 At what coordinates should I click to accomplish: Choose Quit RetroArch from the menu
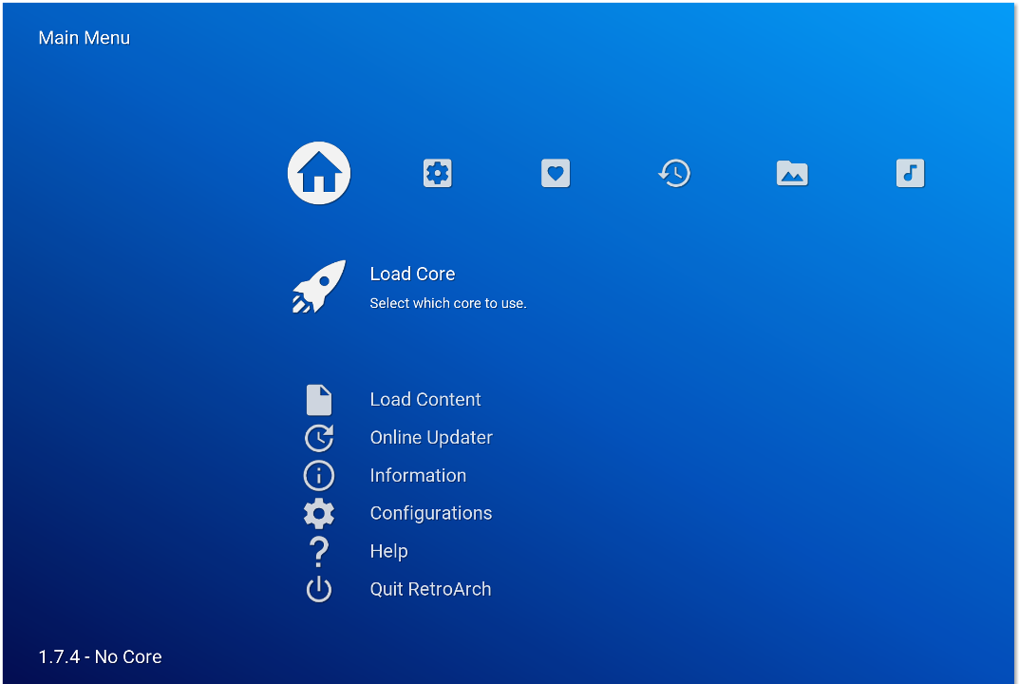point(430,589)
